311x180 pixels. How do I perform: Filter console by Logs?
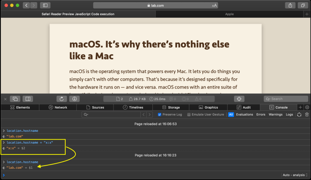click(289, 114)
